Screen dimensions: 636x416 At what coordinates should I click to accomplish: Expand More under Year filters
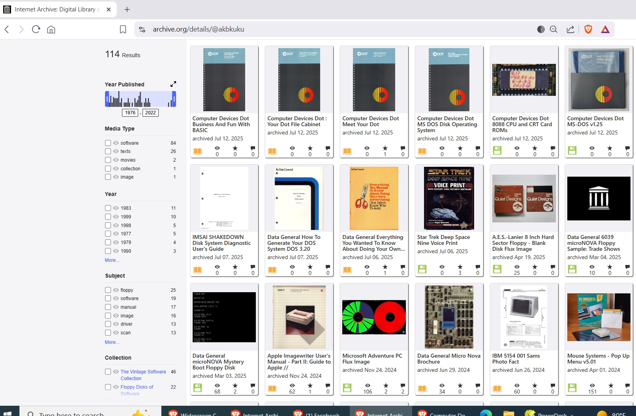[x=112, y=260]
